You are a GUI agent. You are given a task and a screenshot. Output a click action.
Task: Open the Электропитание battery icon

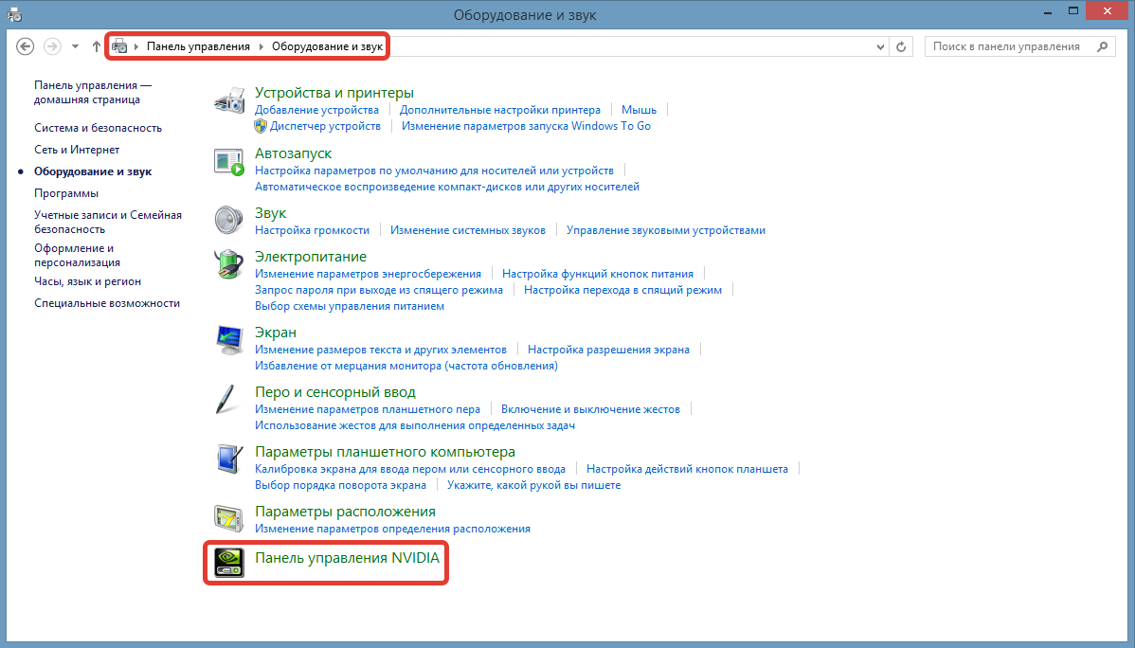229,264
